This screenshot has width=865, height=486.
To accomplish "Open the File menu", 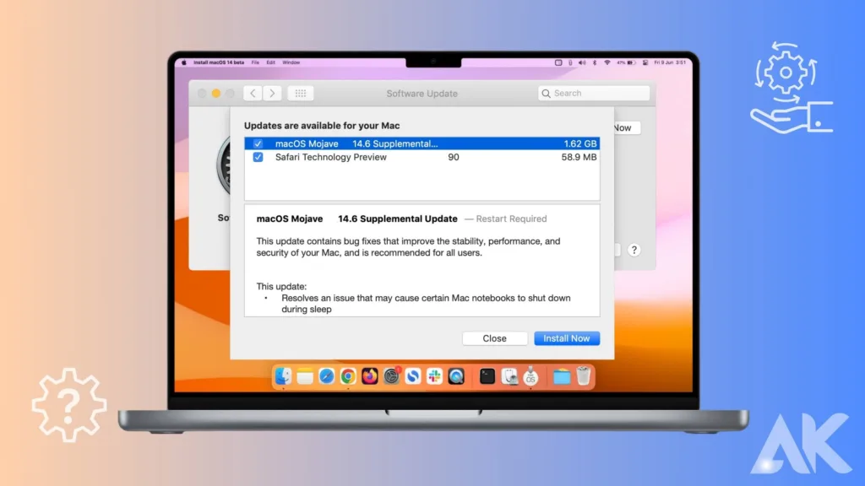I will (x=255, y=62).
